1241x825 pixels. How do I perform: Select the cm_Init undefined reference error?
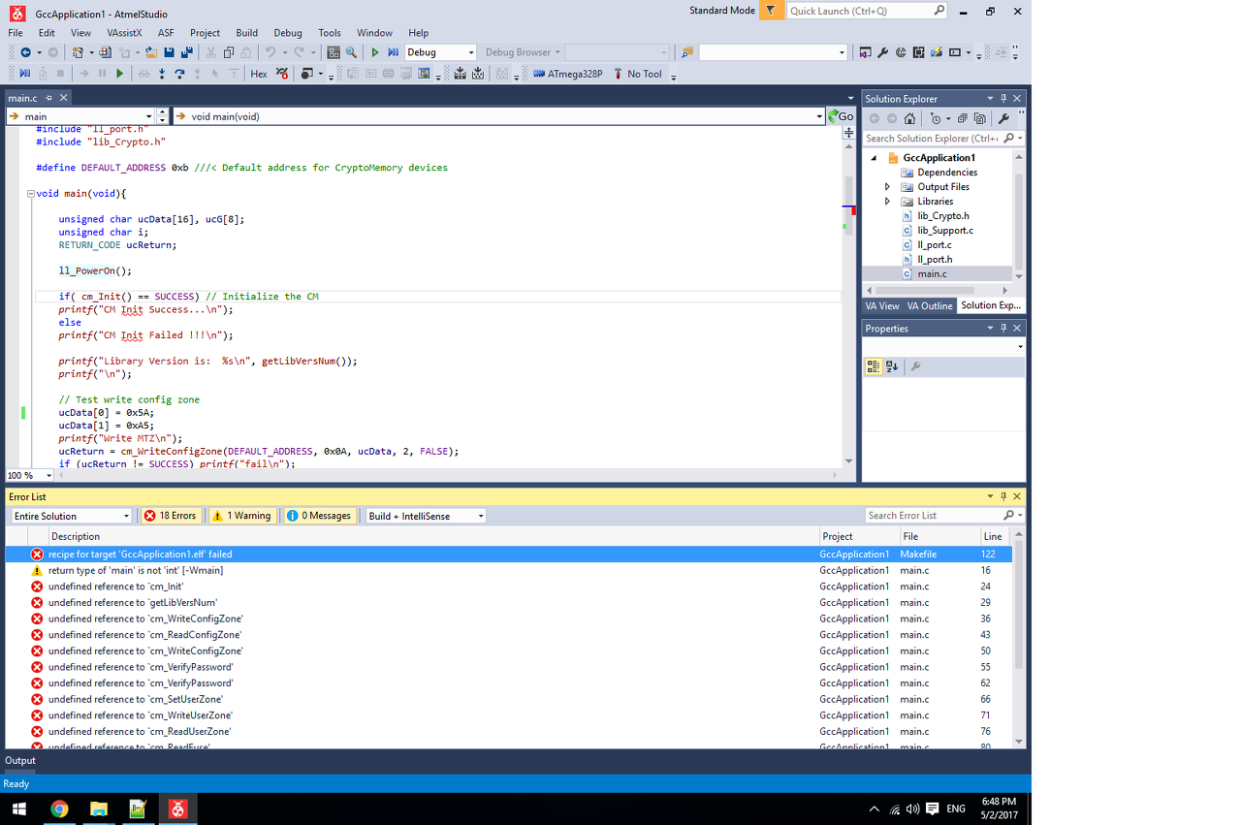click(x=116, y=587)
